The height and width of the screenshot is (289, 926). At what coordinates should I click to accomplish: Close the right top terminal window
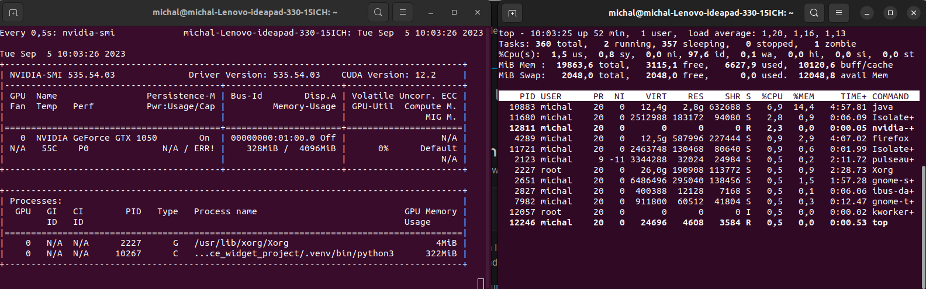pos(914,13)
